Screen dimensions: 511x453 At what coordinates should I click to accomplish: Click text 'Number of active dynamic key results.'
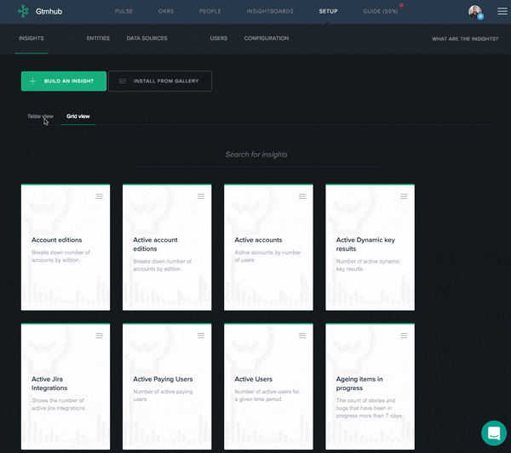point(368,265)
